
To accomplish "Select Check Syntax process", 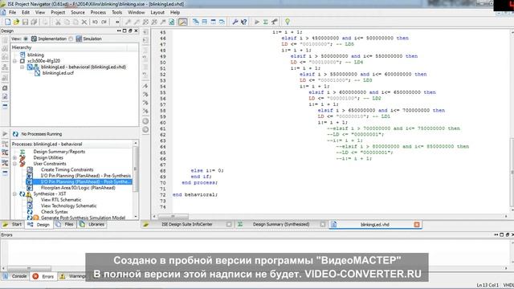I will tap(54, 212).
